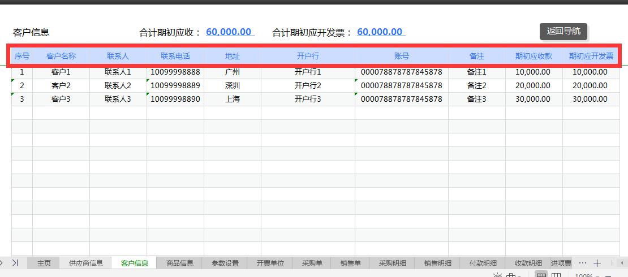Select phone cell 10099998889
The height and width of the screenshot is (277, 628).
click(x=175, y=86)
